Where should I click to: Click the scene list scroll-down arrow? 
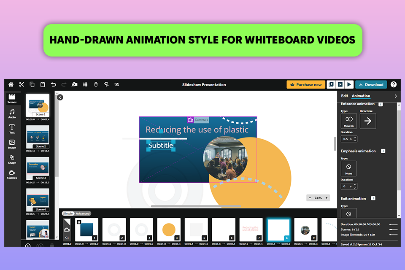tap(57, 237)
